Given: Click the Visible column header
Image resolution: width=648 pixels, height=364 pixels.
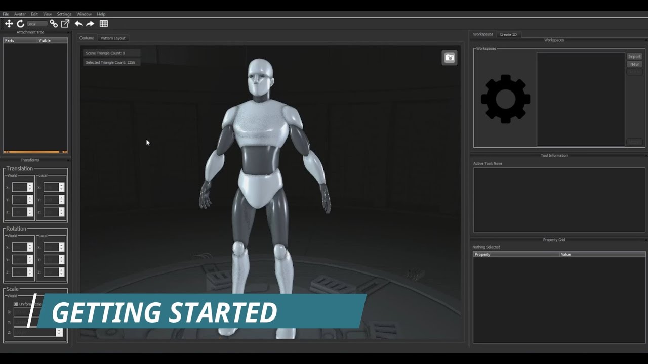Looking at the screenshot, I should point(53,41).
